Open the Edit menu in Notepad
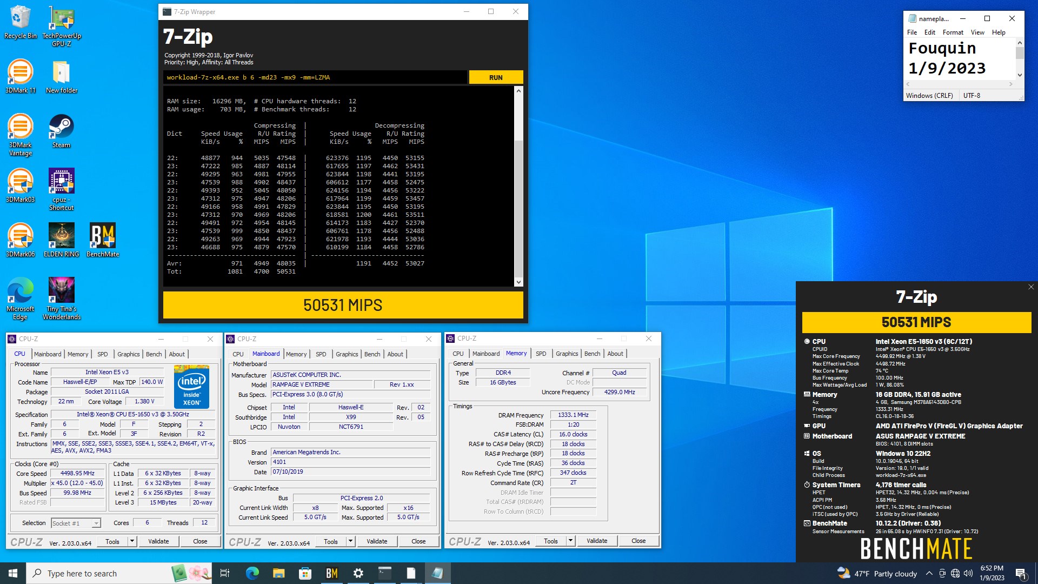 (930, 32)
